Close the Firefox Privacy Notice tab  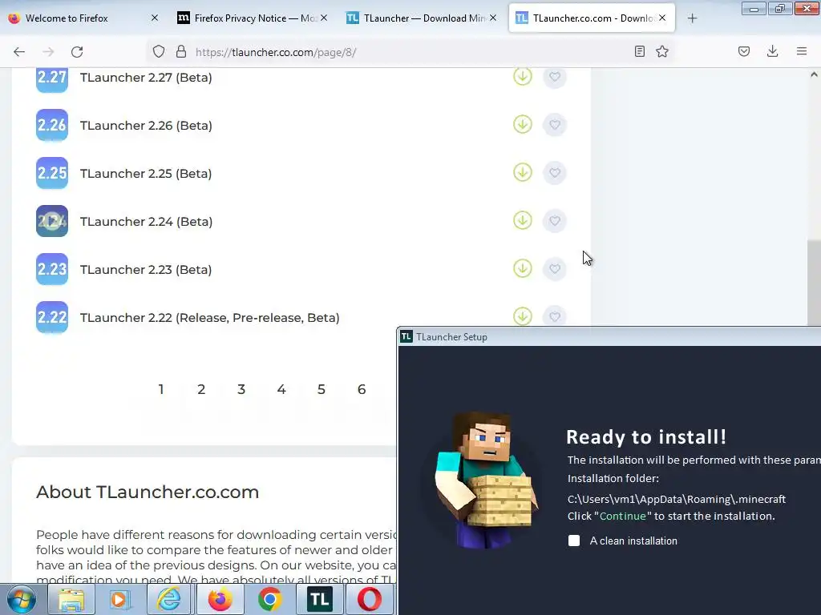tap(324, 18)
